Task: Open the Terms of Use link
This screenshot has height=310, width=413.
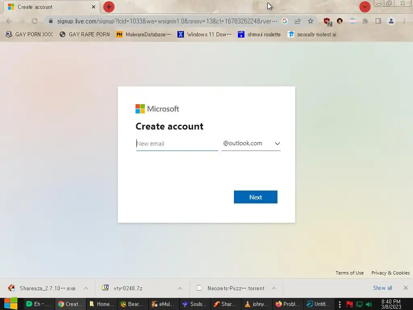Action: click(x=350, y=273)
